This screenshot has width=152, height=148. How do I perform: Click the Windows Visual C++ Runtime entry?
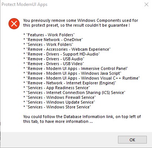click(82, 78)
